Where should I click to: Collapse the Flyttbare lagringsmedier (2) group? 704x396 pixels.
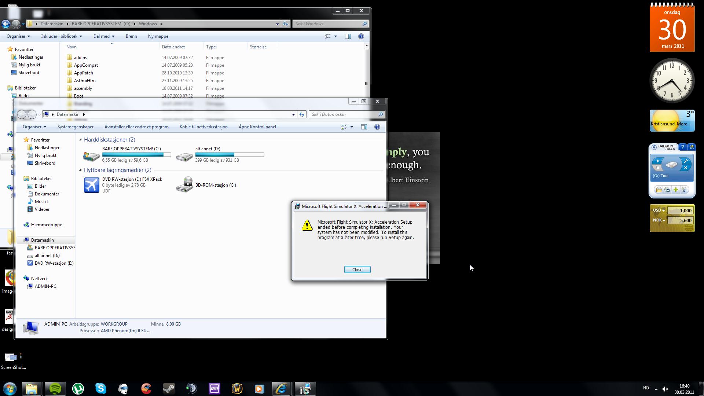point(80,170)
